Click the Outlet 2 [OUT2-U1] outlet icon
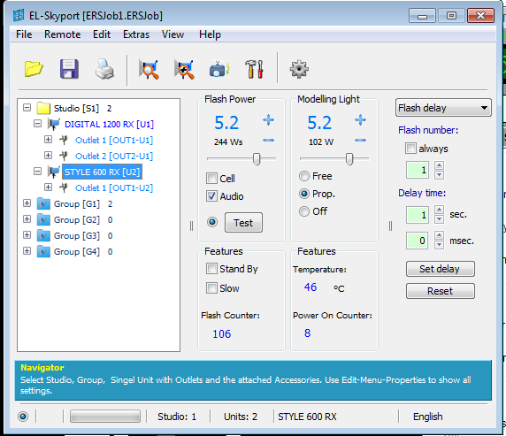The height and width of the screenshot is (436, 506). click(64, 156)
